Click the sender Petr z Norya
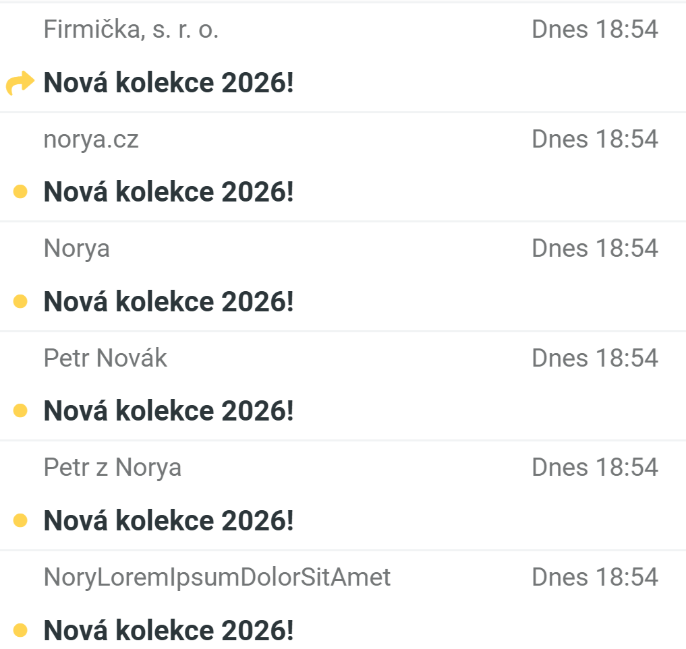 [x=112, y=468]
